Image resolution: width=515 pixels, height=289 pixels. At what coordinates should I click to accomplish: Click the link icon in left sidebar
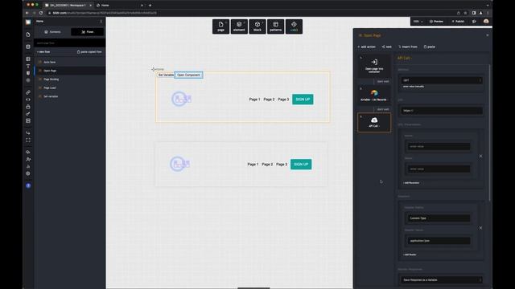[28, 92]
